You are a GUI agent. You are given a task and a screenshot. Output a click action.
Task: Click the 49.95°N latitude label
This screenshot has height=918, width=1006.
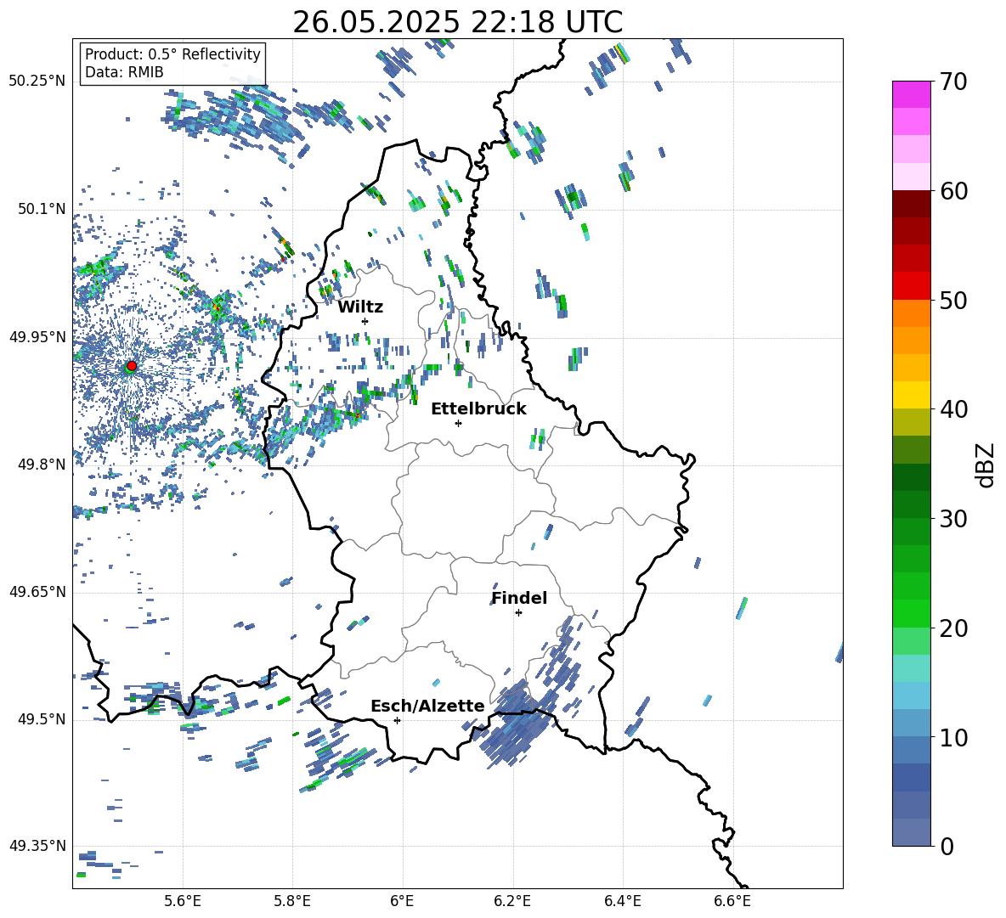pyautogui.click(x=37, y=337)
